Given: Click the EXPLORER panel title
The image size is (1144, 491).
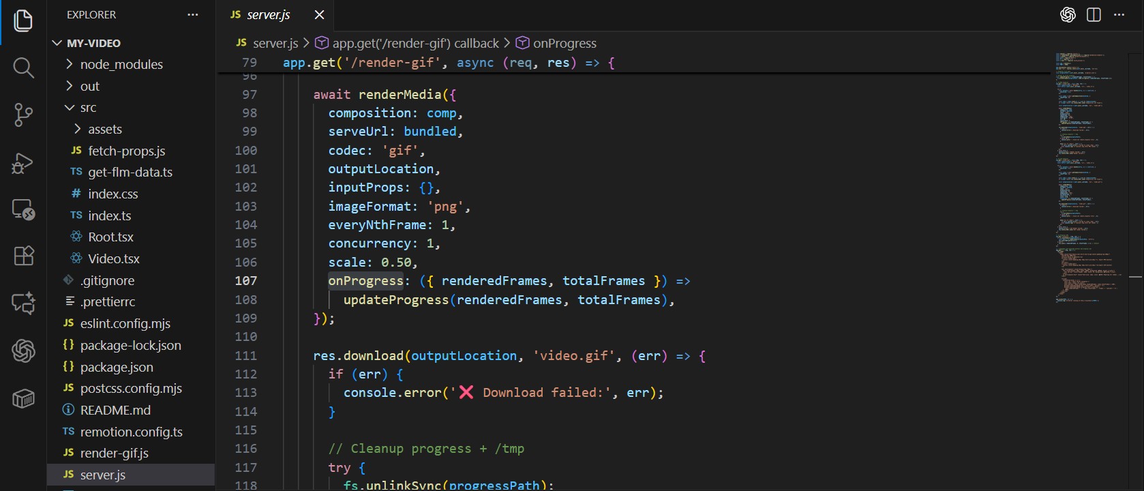Looking at the screenshot, I should (x=91, y=14).
